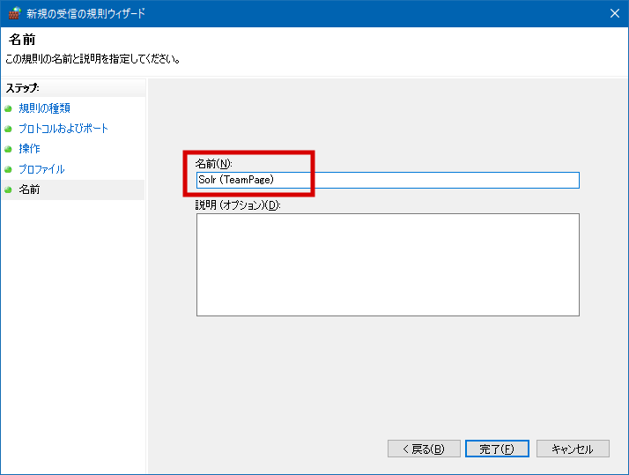This screenshot has height=475, width=629.
Task: Click the firewall wizard icon in title bar
Action: [13, 13]
